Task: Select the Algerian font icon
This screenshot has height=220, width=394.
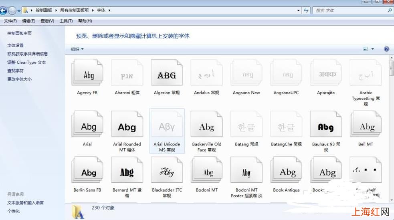Action: (x=167, y=72)
